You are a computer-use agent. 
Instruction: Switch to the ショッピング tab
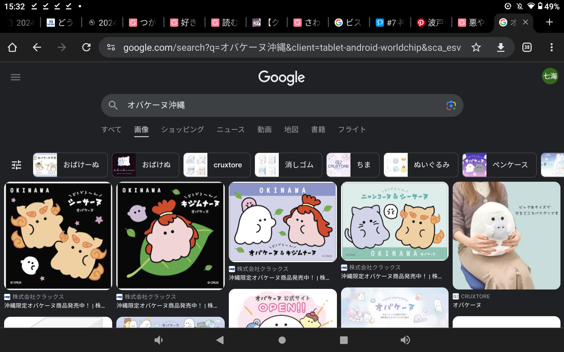tap(182, 129)
